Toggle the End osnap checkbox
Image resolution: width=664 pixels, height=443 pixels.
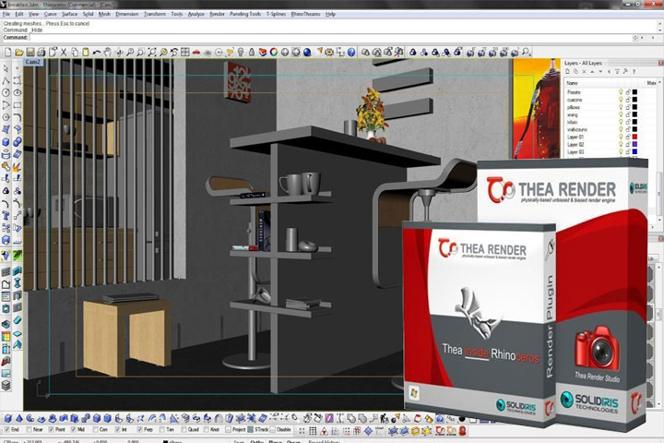click(7, 430)
